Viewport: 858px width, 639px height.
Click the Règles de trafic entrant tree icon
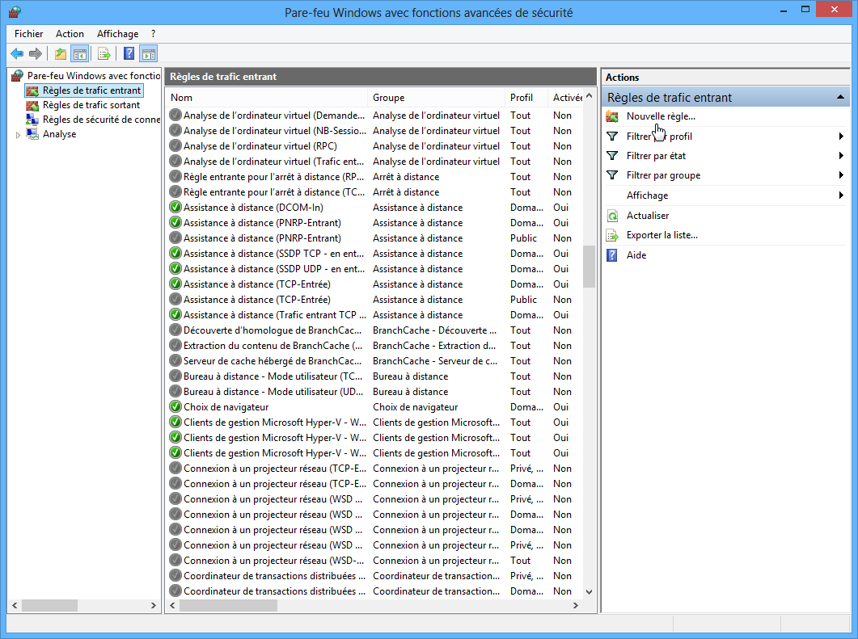(x=32, y=90)
